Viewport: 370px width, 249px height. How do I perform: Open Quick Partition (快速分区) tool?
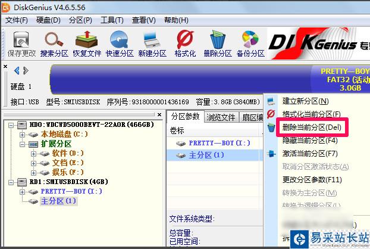tap(120, 44)
